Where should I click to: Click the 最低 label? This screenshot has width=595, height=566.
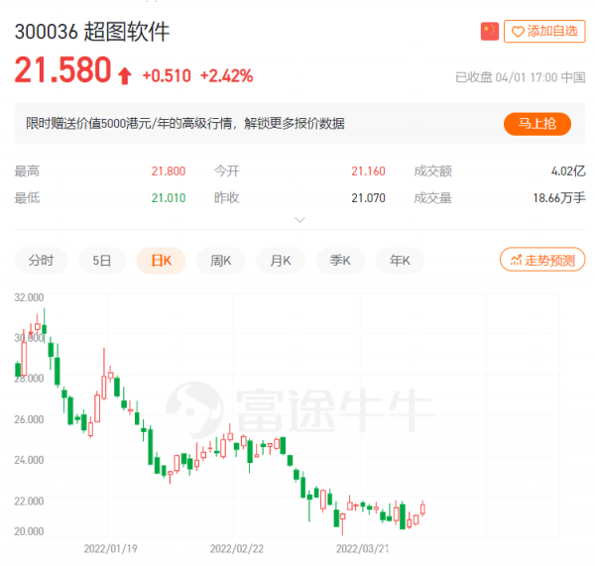point(27,197)
